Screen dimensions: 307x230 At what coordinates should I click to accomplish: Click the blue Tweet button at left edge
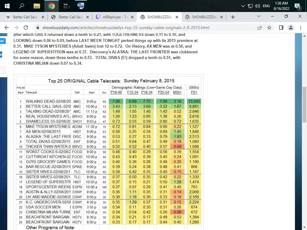pyautogui.click(x=2, y=41)
